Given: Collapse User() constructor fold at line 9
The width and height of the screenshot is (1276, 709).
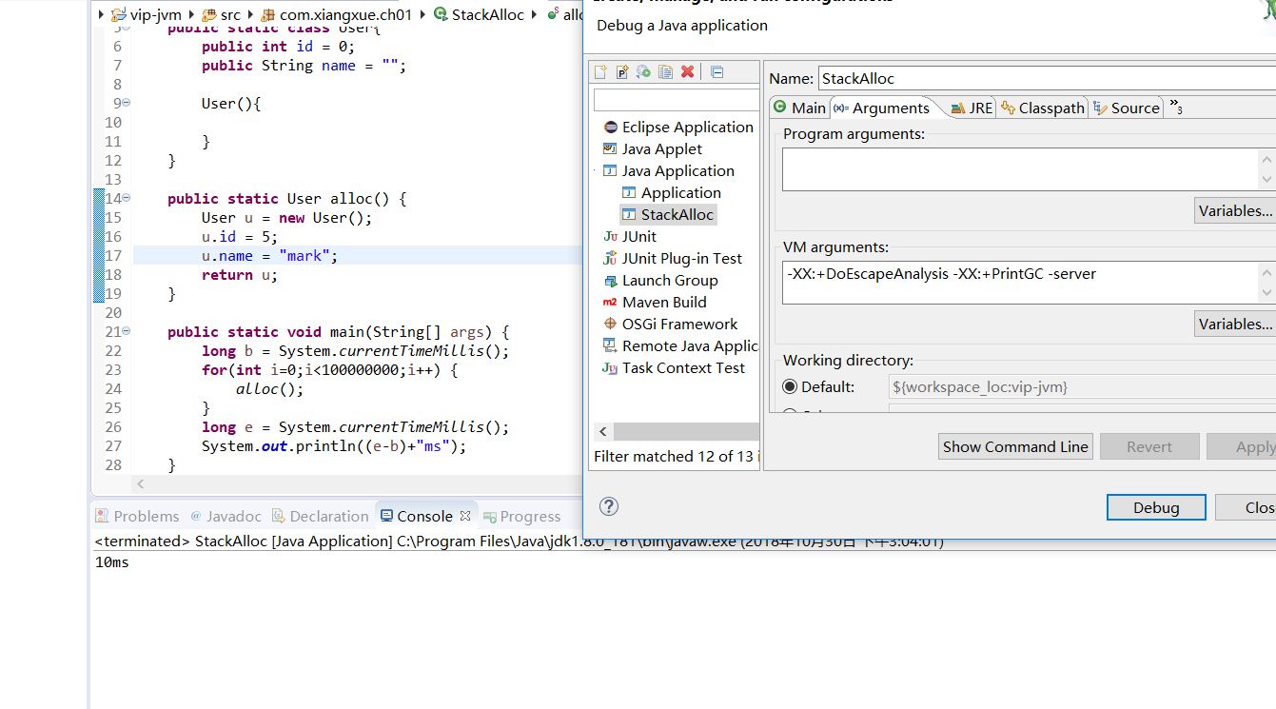Looking at the screenshot, I should (x=127, y=103).
